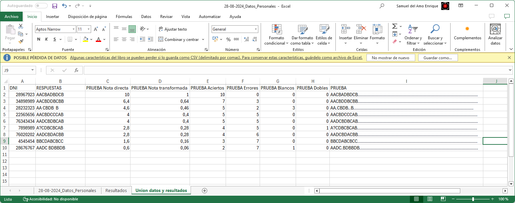Screen dimensions: 515x203
Task: Open the Archivo tab
Action: [11, 17]
